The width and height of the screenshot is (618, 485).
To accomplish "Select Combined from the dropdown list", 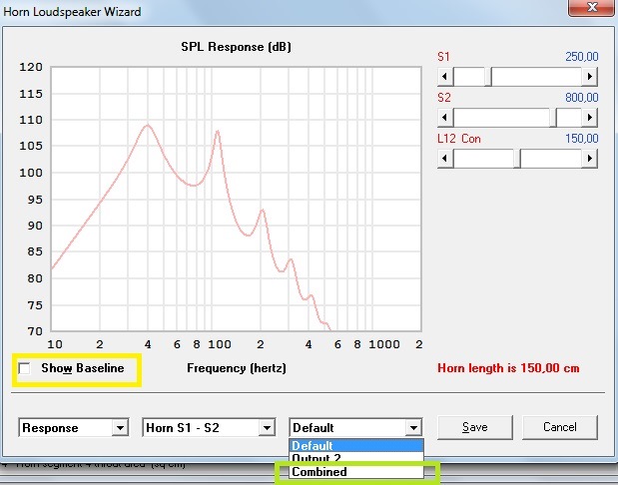I will [356, 472].
